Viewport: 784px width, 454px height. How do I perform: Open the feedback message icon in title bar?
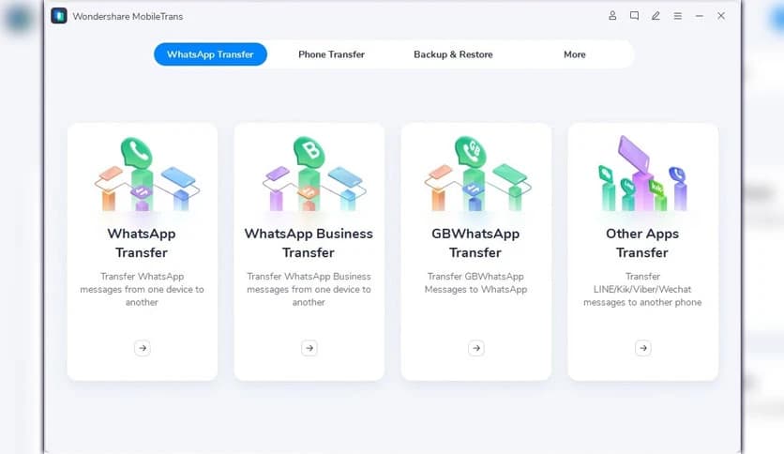click(634, 16)
